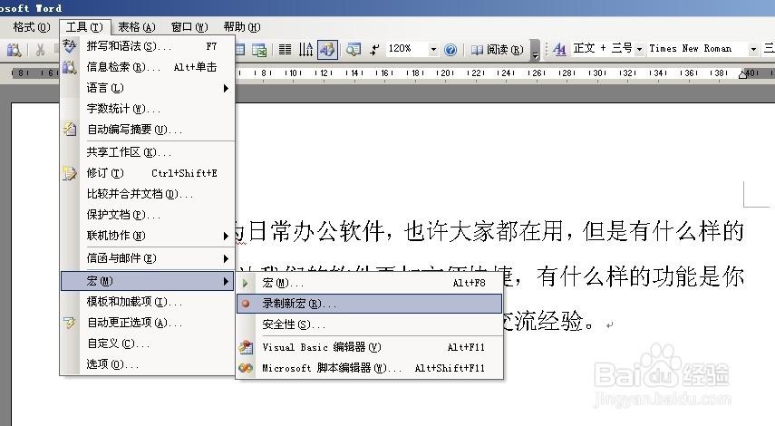
Task: Click the cut scissors toolbar icon
Action: (41, 50)
